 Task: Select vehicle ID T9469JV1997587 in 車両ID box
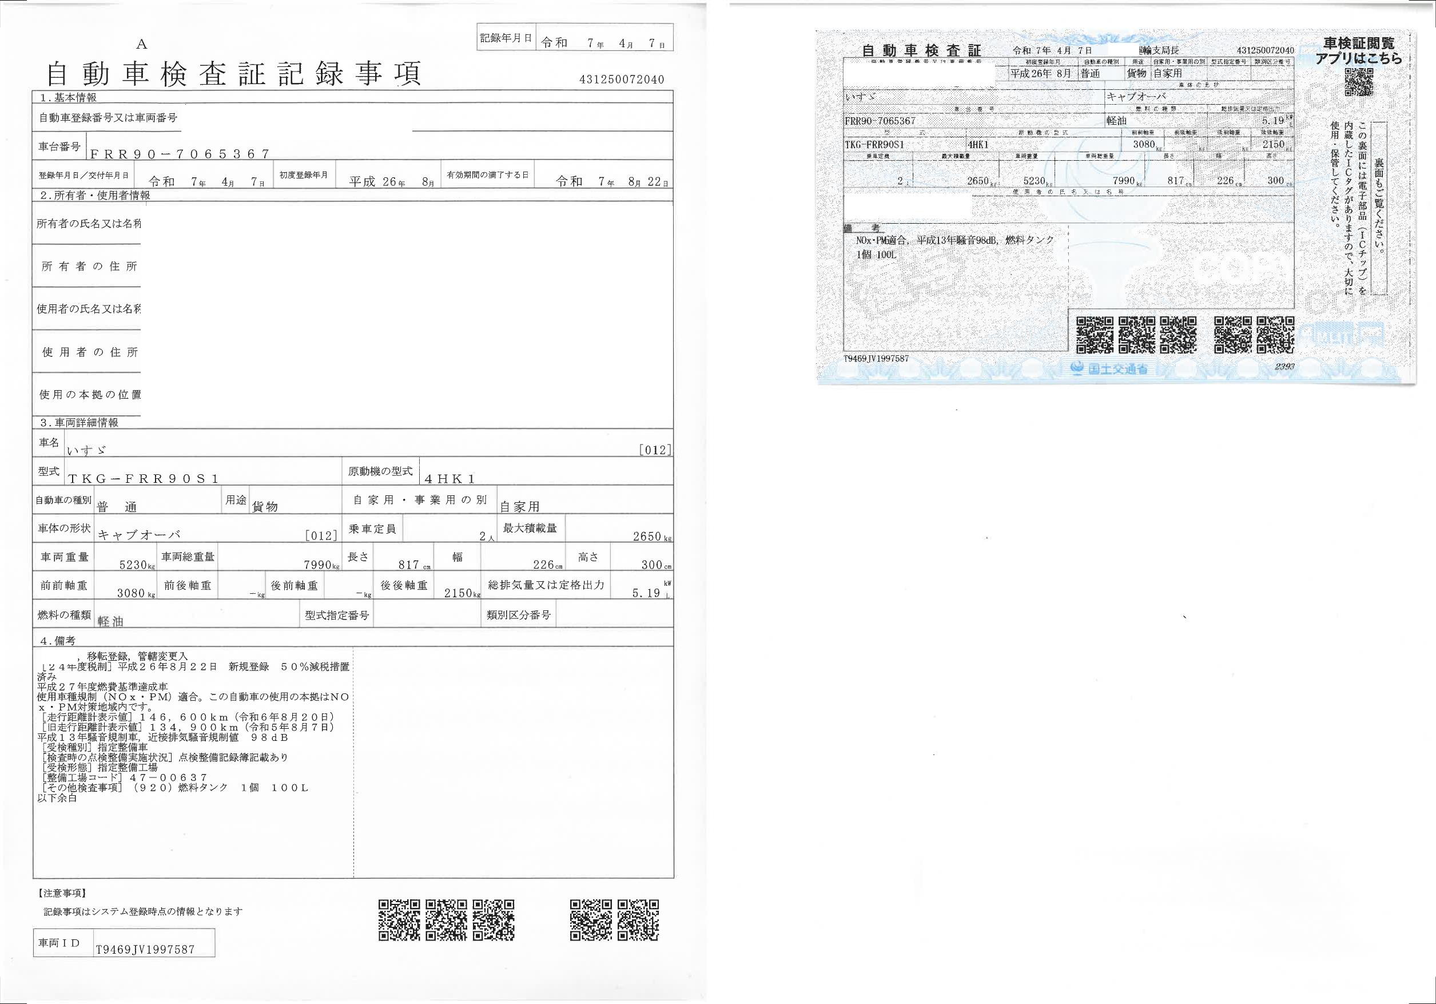click(x=145, y=950)
